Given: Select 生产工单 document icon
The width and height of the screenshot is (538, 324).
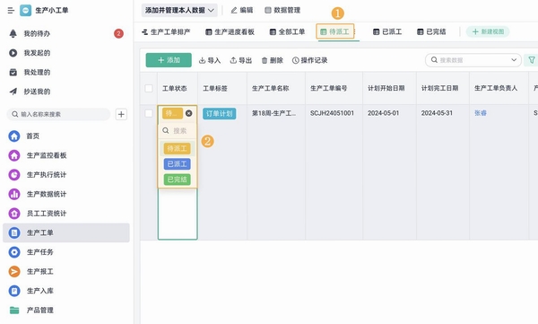Looking at the screenshot, I should click(14, 233).
